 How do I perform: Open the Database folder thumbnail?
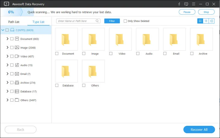coord(66,71)
